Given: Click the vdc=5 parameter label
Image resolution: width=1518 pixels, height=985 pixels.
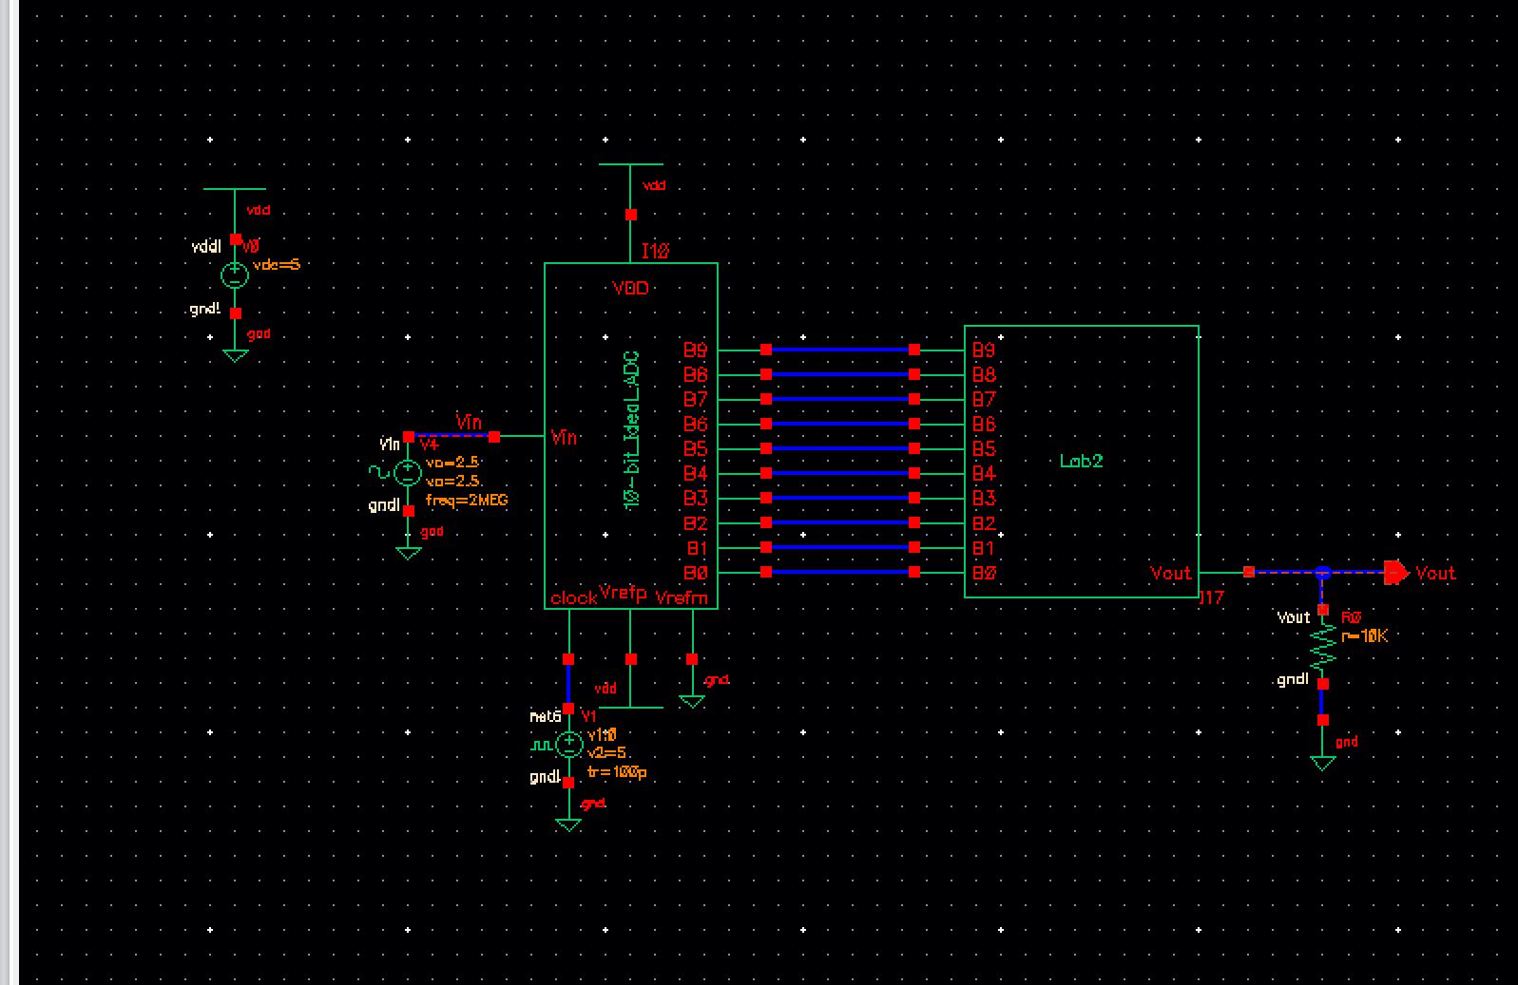Looking at the screenshot, I should (x=276, y=264).
